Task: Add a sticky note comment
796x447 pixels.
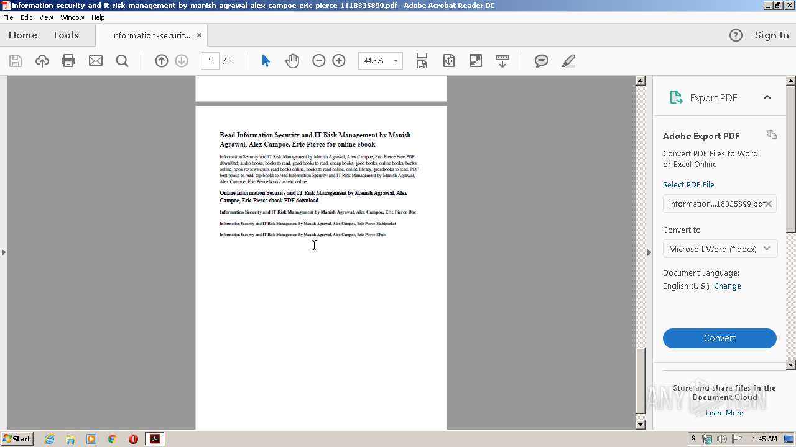Action: pyautogui.click(x=542, y=61)
